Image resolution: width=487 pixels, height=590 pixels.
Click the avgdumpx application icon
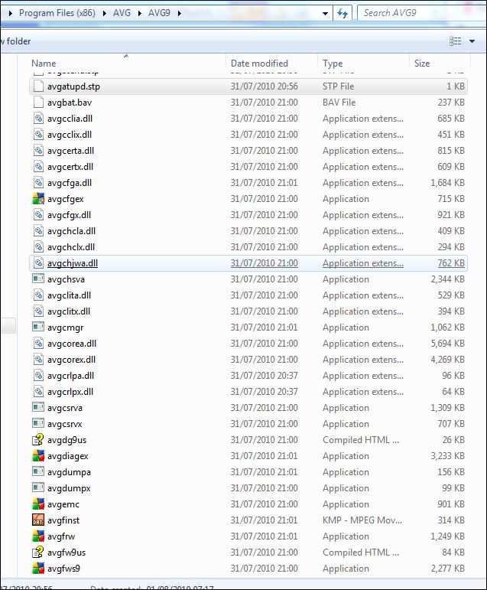click(x=38, y=488)
